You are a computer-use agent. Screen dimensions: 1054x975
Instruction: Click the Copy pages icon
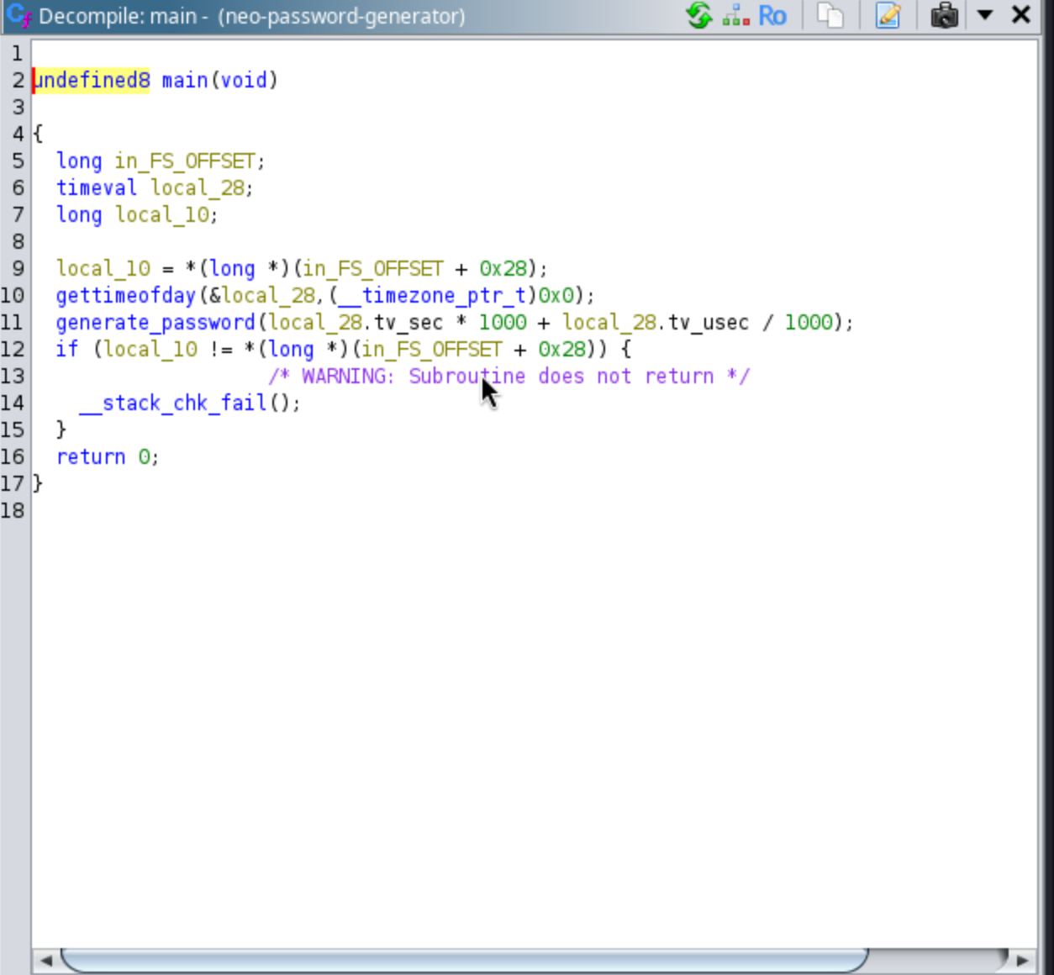tap(830, 15)
